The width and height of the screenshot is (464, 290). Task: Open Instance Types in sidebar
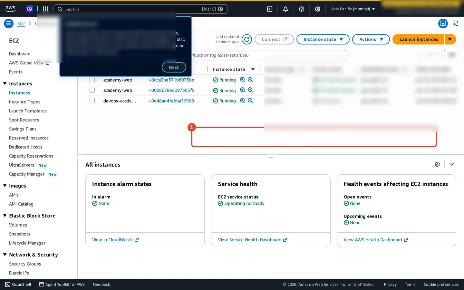pos(24,102)
